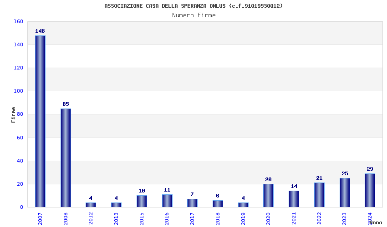Screen dimensions: 387x227
Task: Click the y-axis tick label 120
Action: point(19,68)
